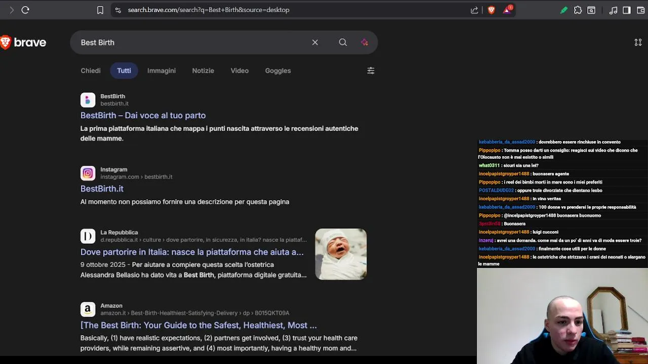Open the green highlighter extension
The width and height of the screenshot is (648, 364).
tap(563, 10)
